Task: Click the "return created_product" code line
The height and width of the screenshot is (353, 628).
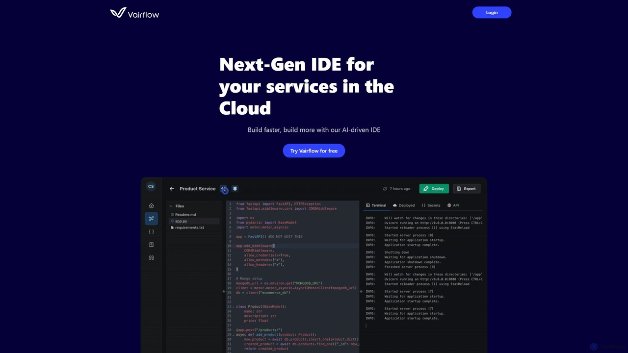Action: click(x=266, y=349)
